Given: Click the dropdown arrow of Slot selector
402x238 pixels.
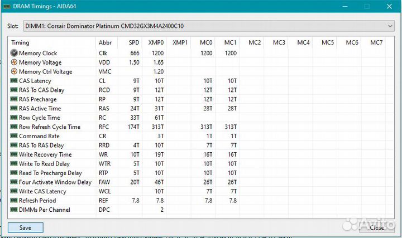Looking at the screenshot, I should point(390,26).
